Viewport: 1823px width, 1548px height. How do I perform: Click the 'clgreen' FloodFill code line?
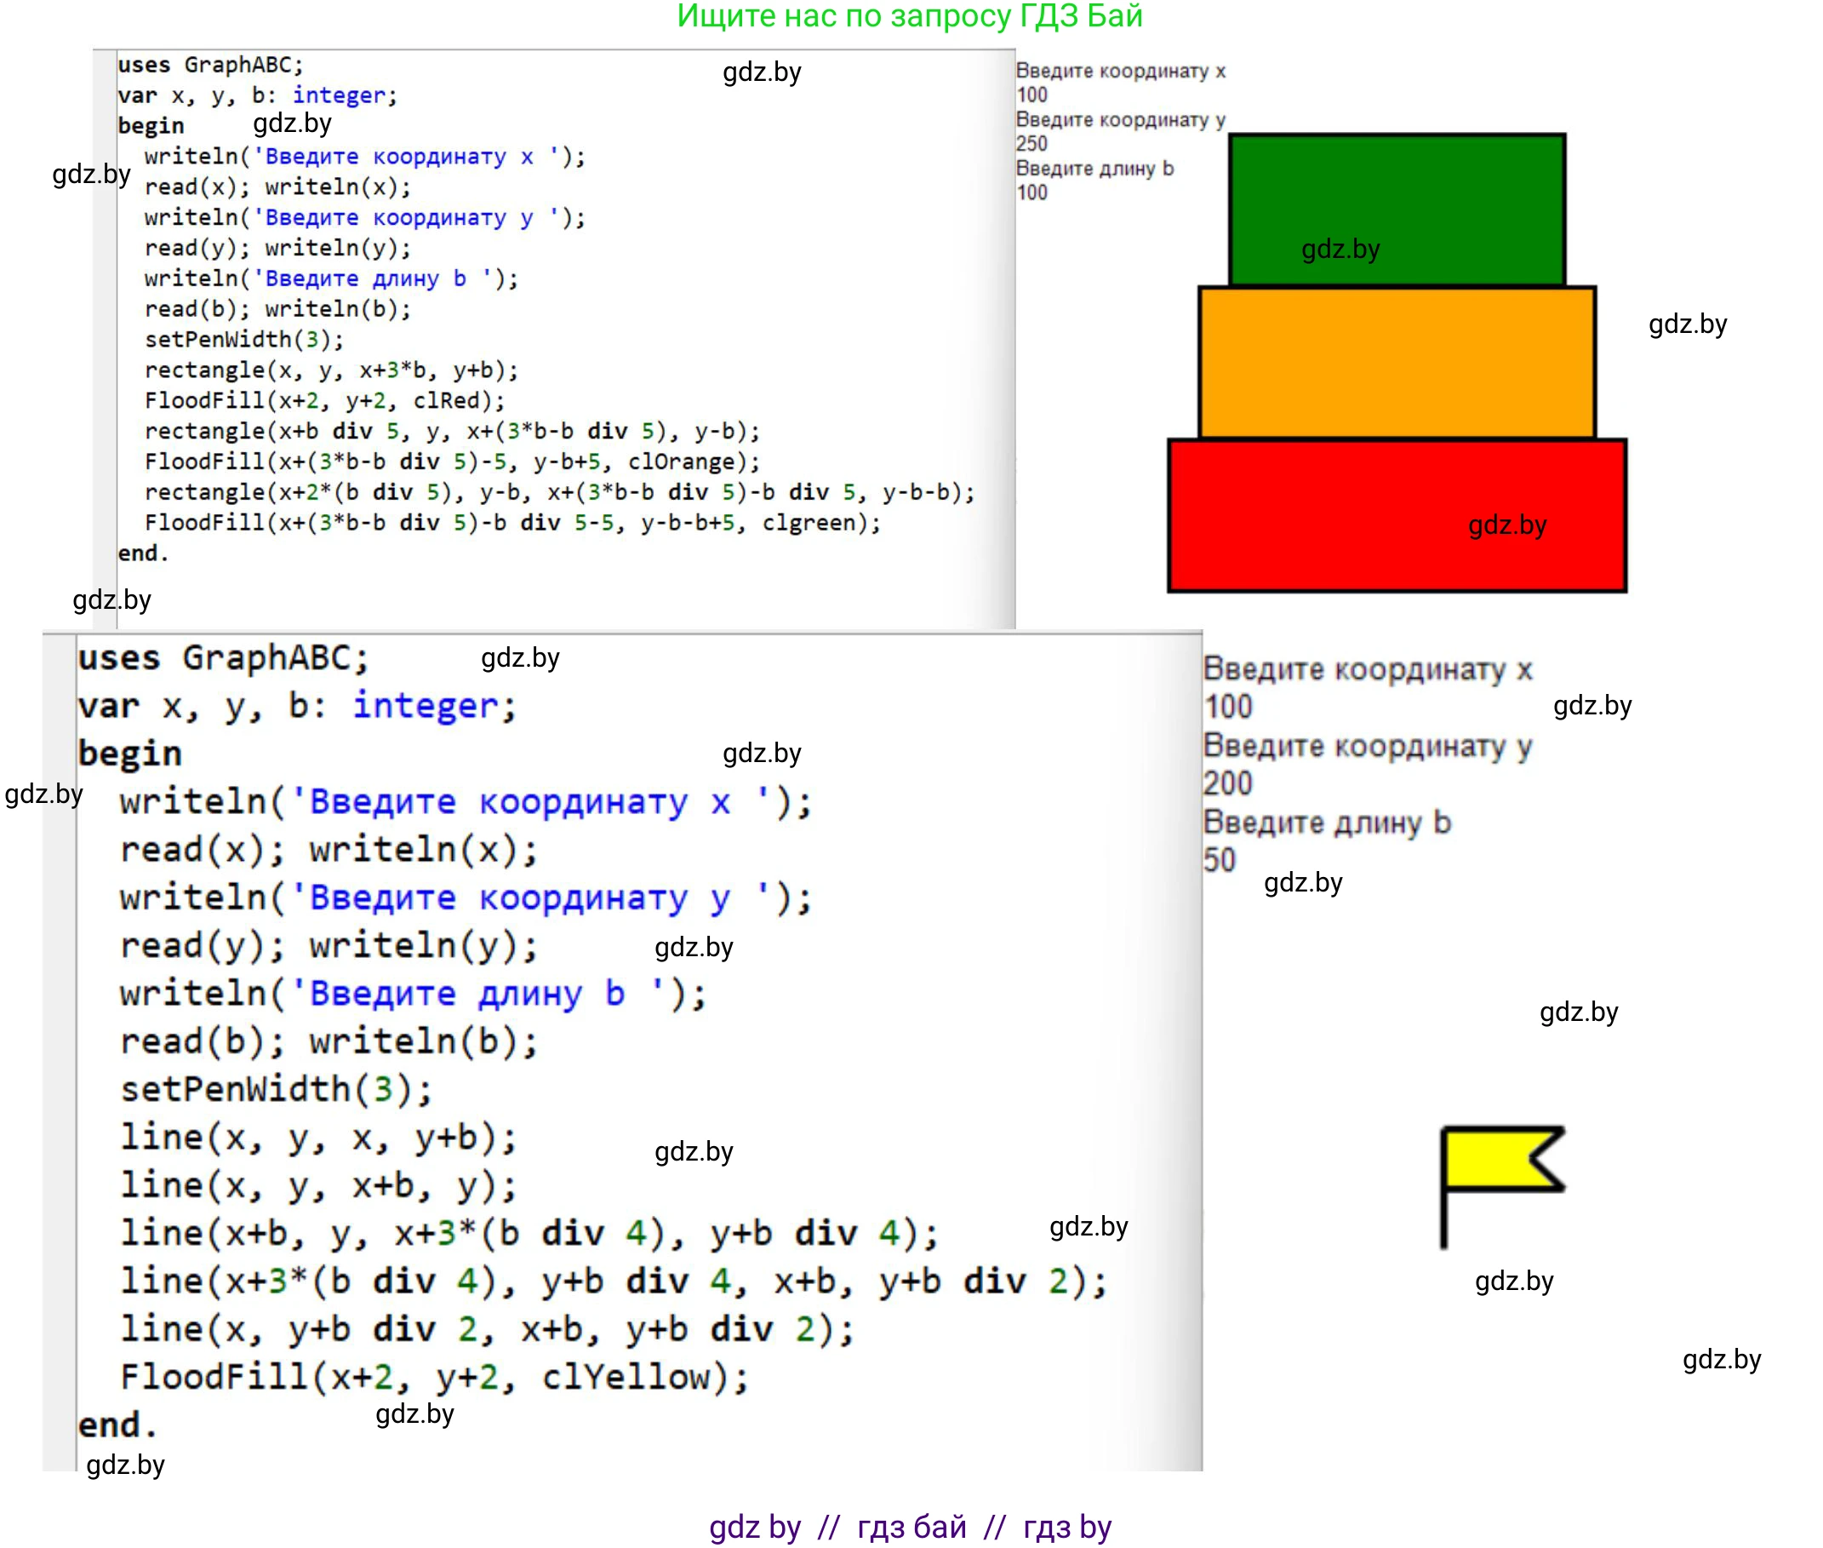click(x=512, y=523)
